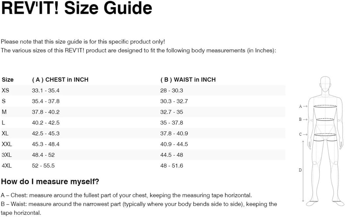The image size is (345, 217).
Task: Click the dashed waist measurement line on figure
Action: [325, 119]
